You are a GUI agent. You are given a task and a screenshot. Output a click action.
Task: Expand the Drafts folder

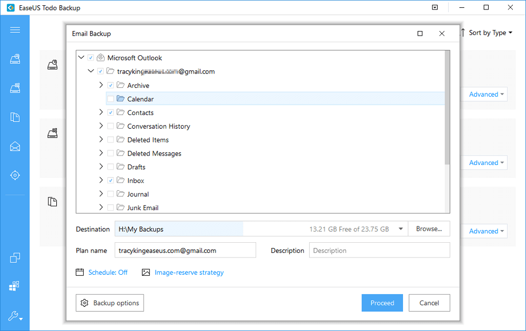coord(101,167)
